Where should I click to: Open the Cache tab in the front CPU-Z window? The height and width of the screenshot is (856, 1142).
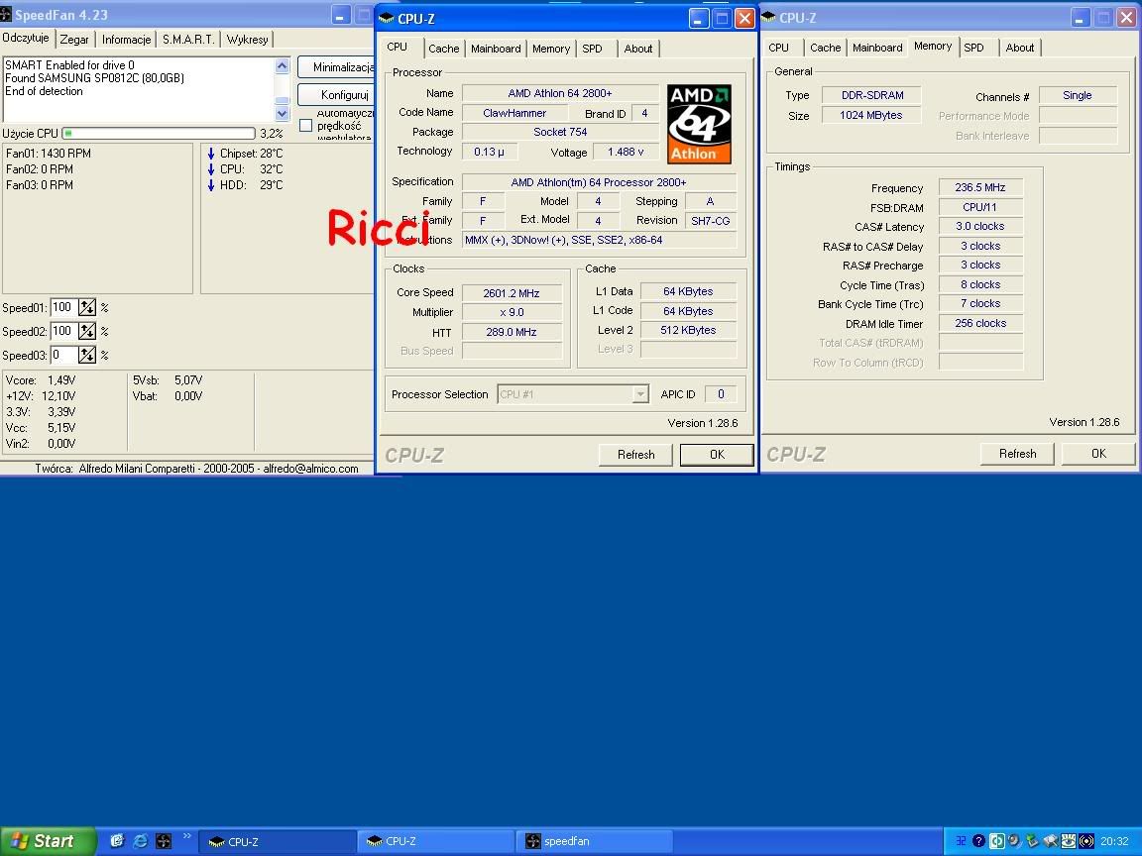click(x=443, y=49)
